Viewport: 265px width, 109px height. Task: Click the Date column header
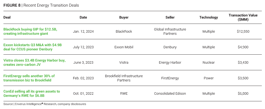tap(83, 18)
